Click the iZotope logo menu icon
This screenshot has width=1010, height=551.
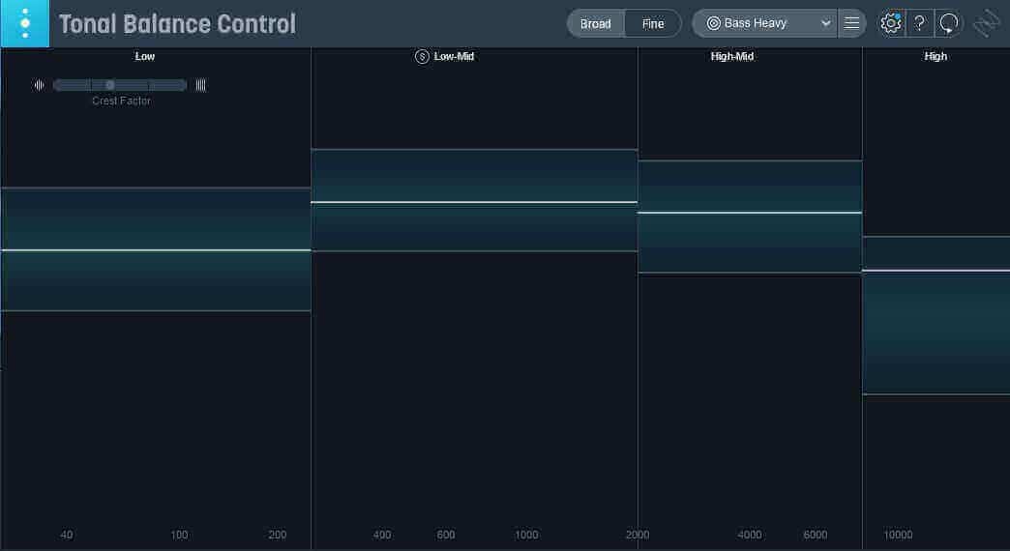click(24, 23)
